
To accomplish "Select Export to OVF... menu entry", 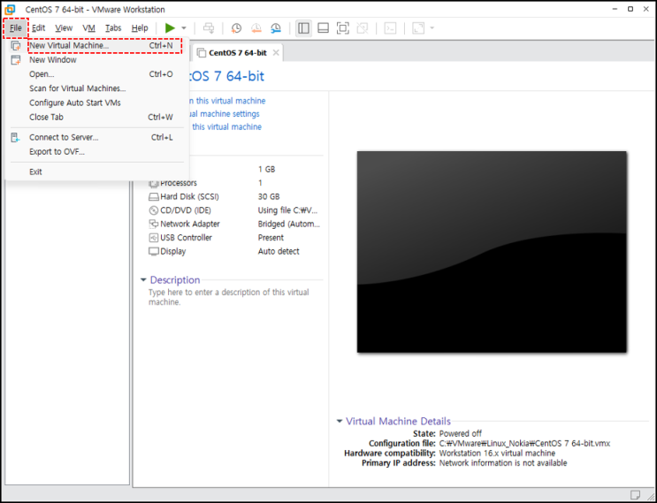I will 96,152.
